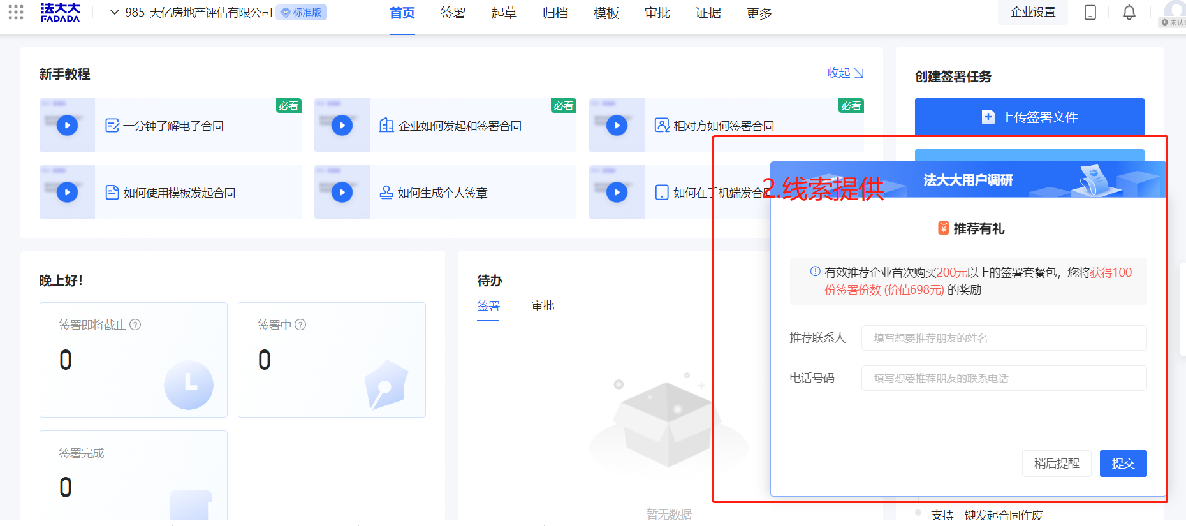The image size is (1186, 526).
Task: Click the help icon beside 签署即将截止
Action: (x=135, y=325)
